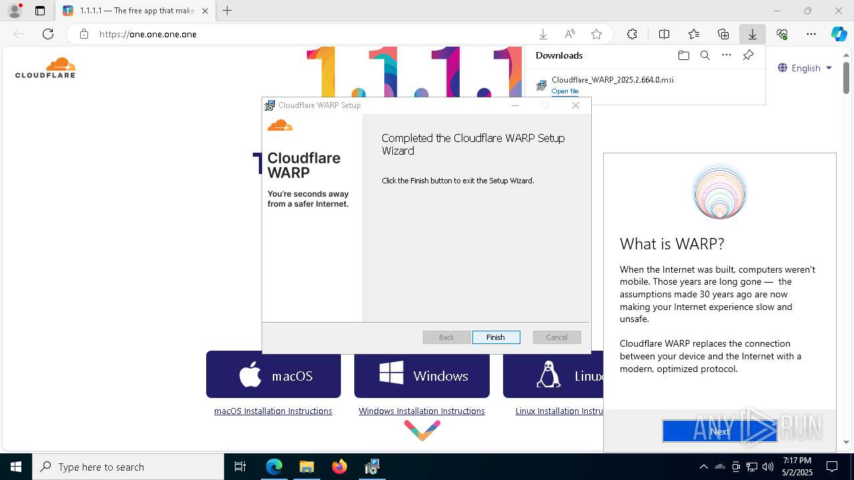Click Back in WARP Setup wizard
Screen dimensions: 854x480
[446, 337]
